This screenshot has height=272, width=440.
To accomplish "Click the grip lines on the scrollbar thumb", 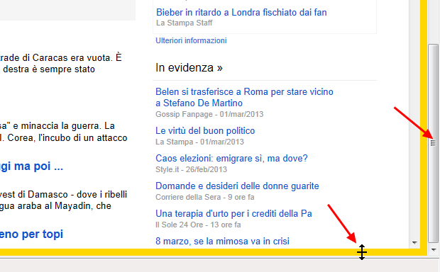I will 434,143.
